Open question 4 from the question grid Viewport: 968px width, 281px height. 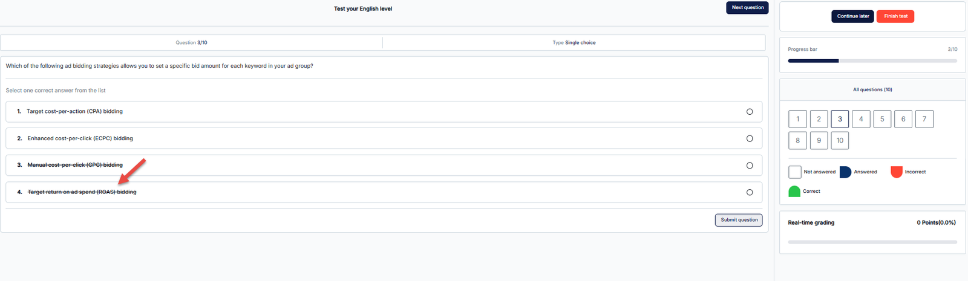point(861,119)
